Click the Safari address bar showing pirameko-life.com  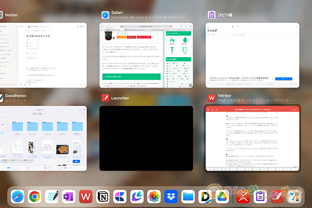tap(146, 27)
